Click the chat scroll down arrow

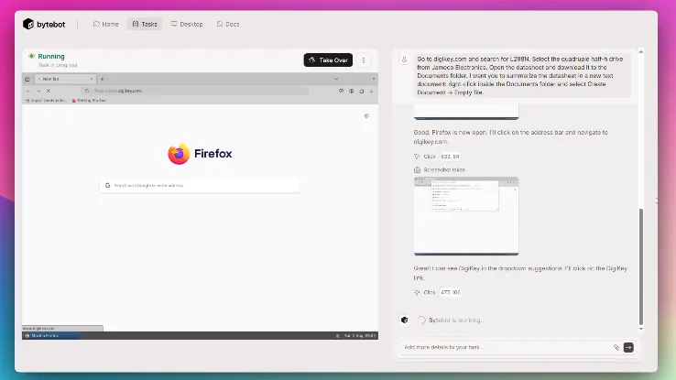641,329
